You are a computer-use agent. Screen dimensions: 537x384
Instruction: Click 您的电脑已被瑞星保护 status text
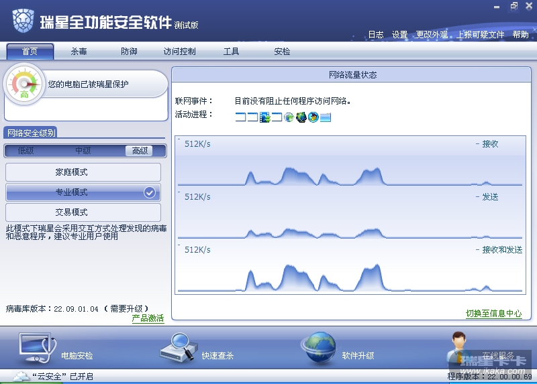point(89,84)
